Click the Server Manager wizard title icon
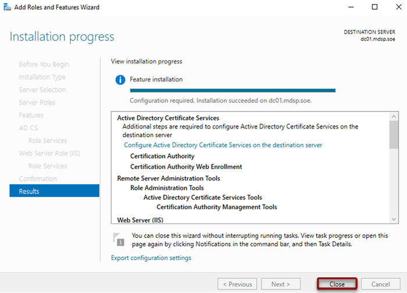407x293 pixels. point(7,7)
